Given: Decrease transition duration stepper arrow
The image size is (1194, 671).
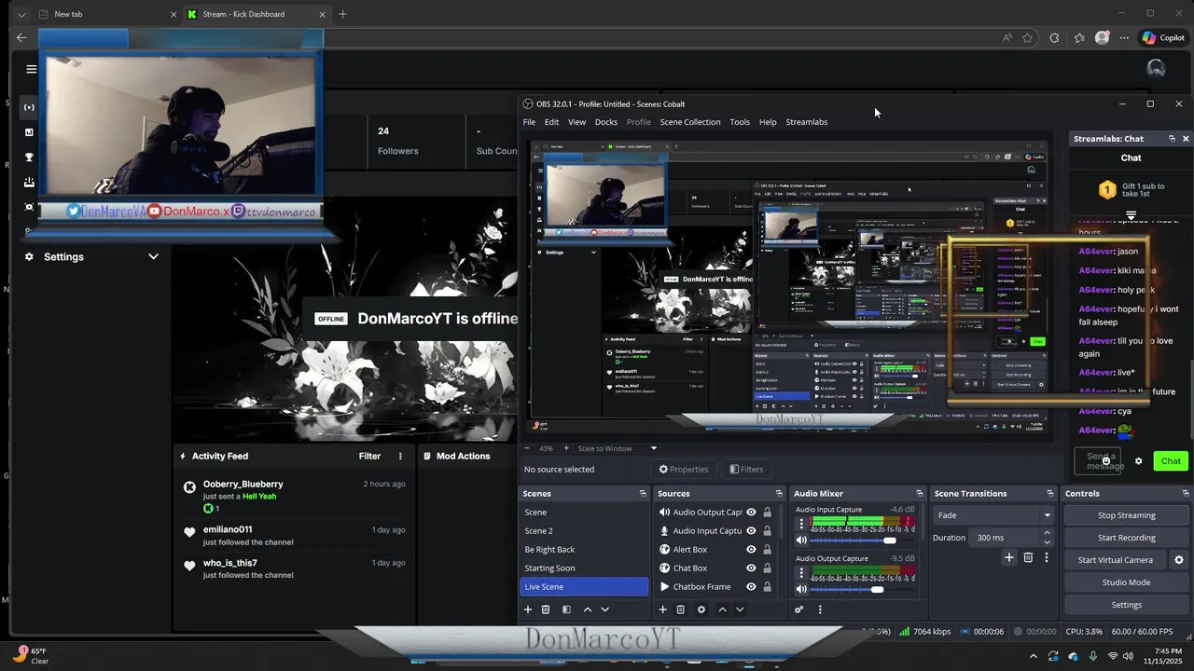Looking at the screenshot, I should pyautogui.click(x=1047, y=542).
